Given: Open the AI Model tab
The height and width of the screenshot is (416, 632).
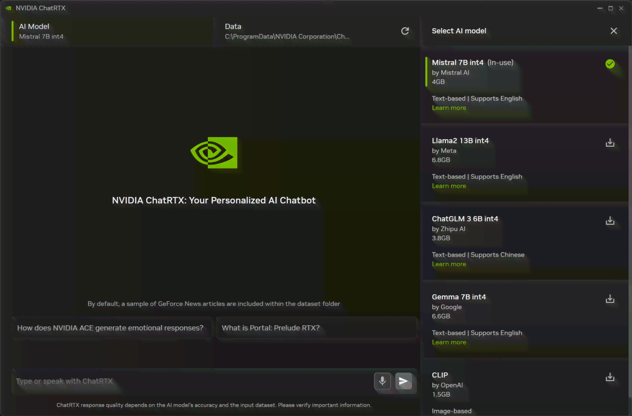Looking at the screenshot, I should click(112, 31).
